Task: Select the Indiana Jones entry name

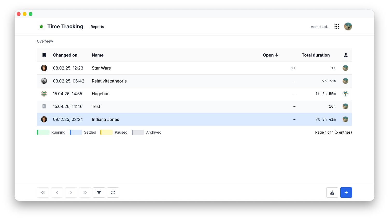Action: [105, 119]
